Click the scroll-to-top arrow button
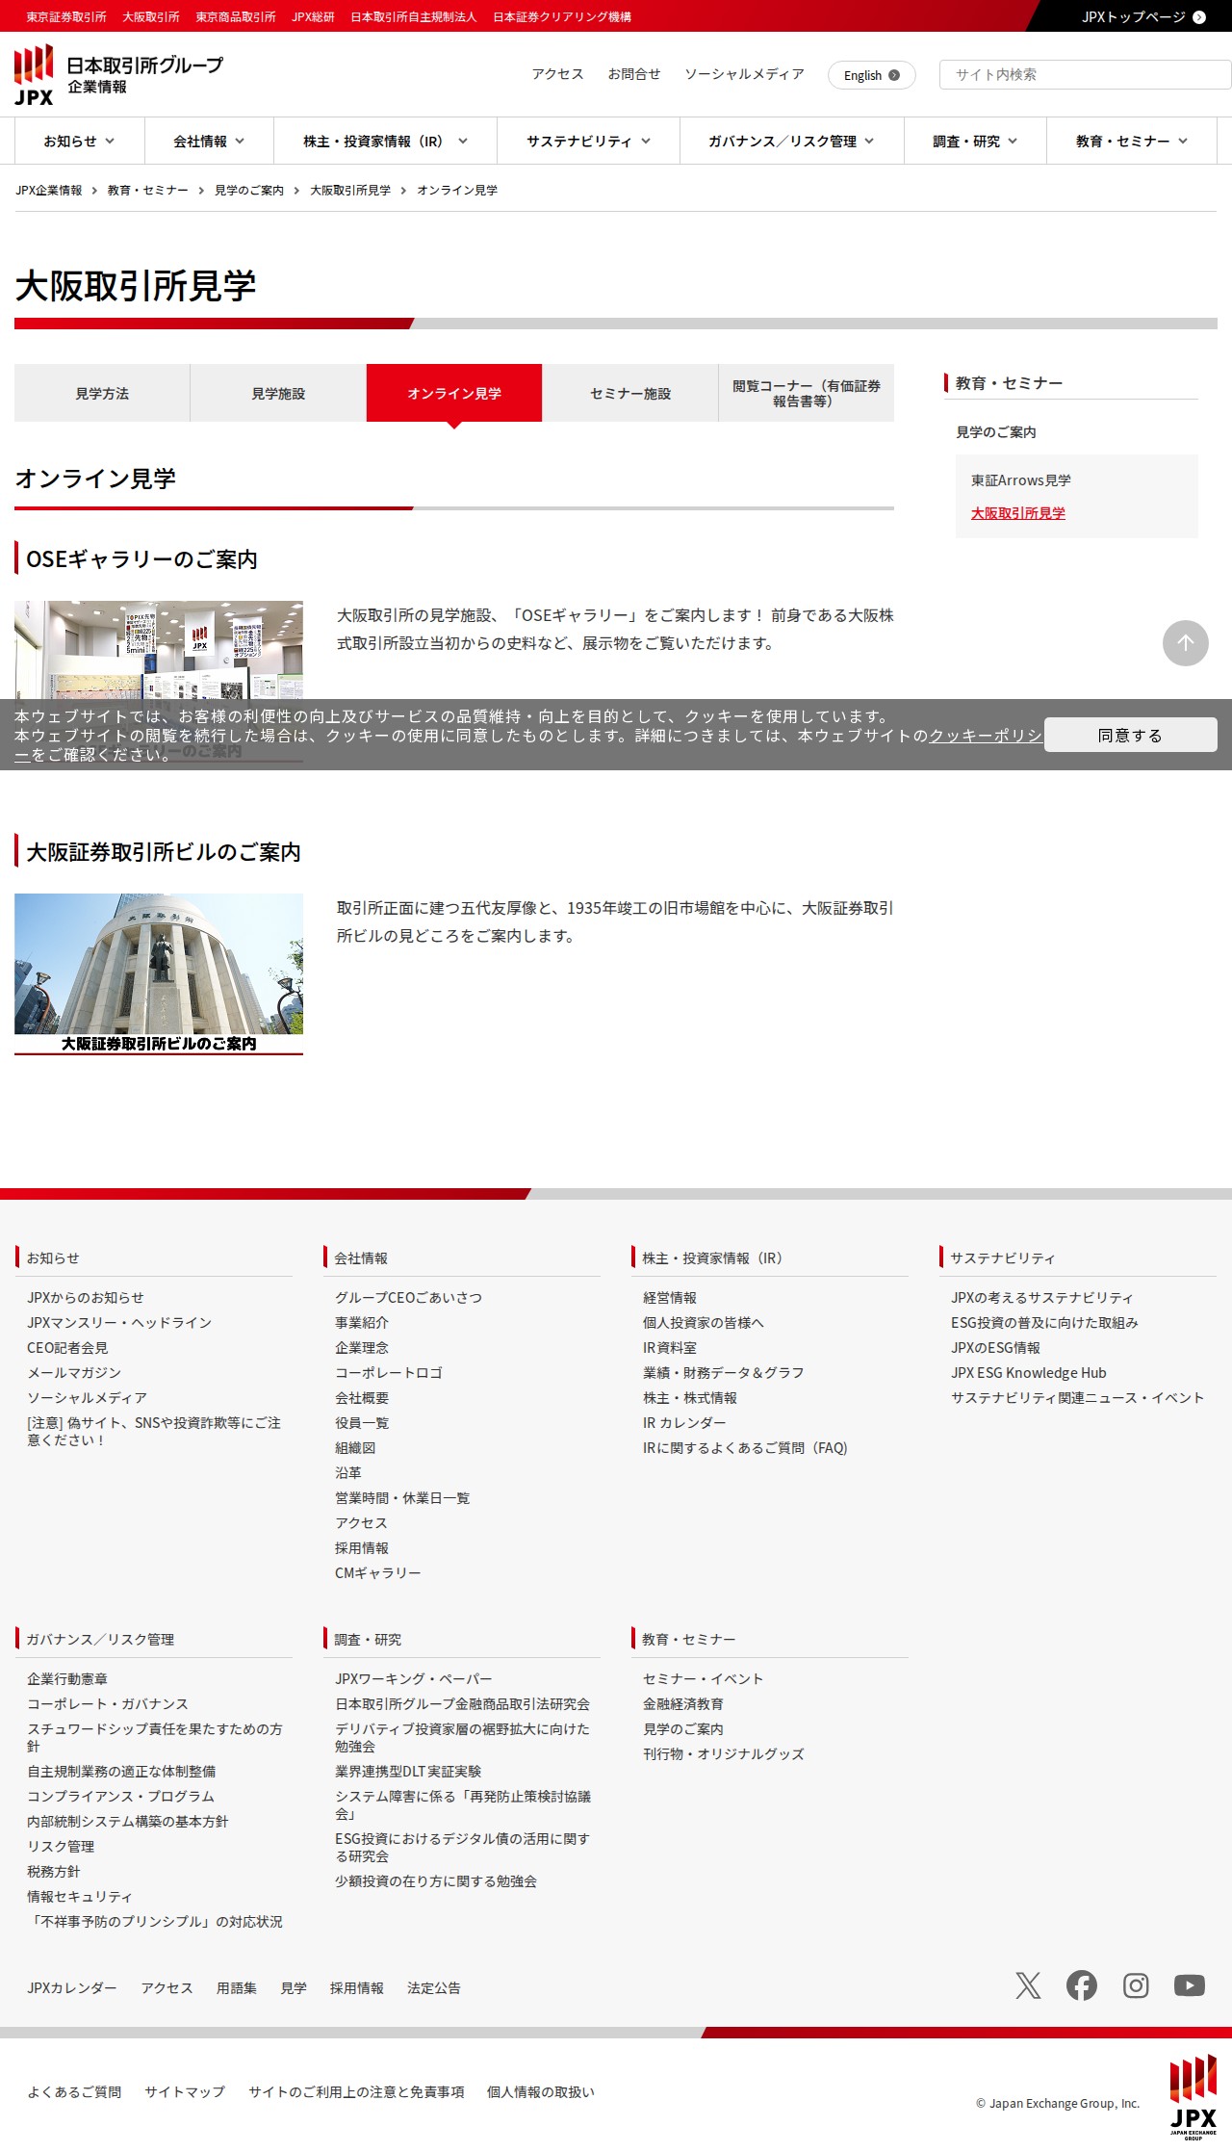1232x2152 pixels. pyautogui.click(x=1186, y=643)
